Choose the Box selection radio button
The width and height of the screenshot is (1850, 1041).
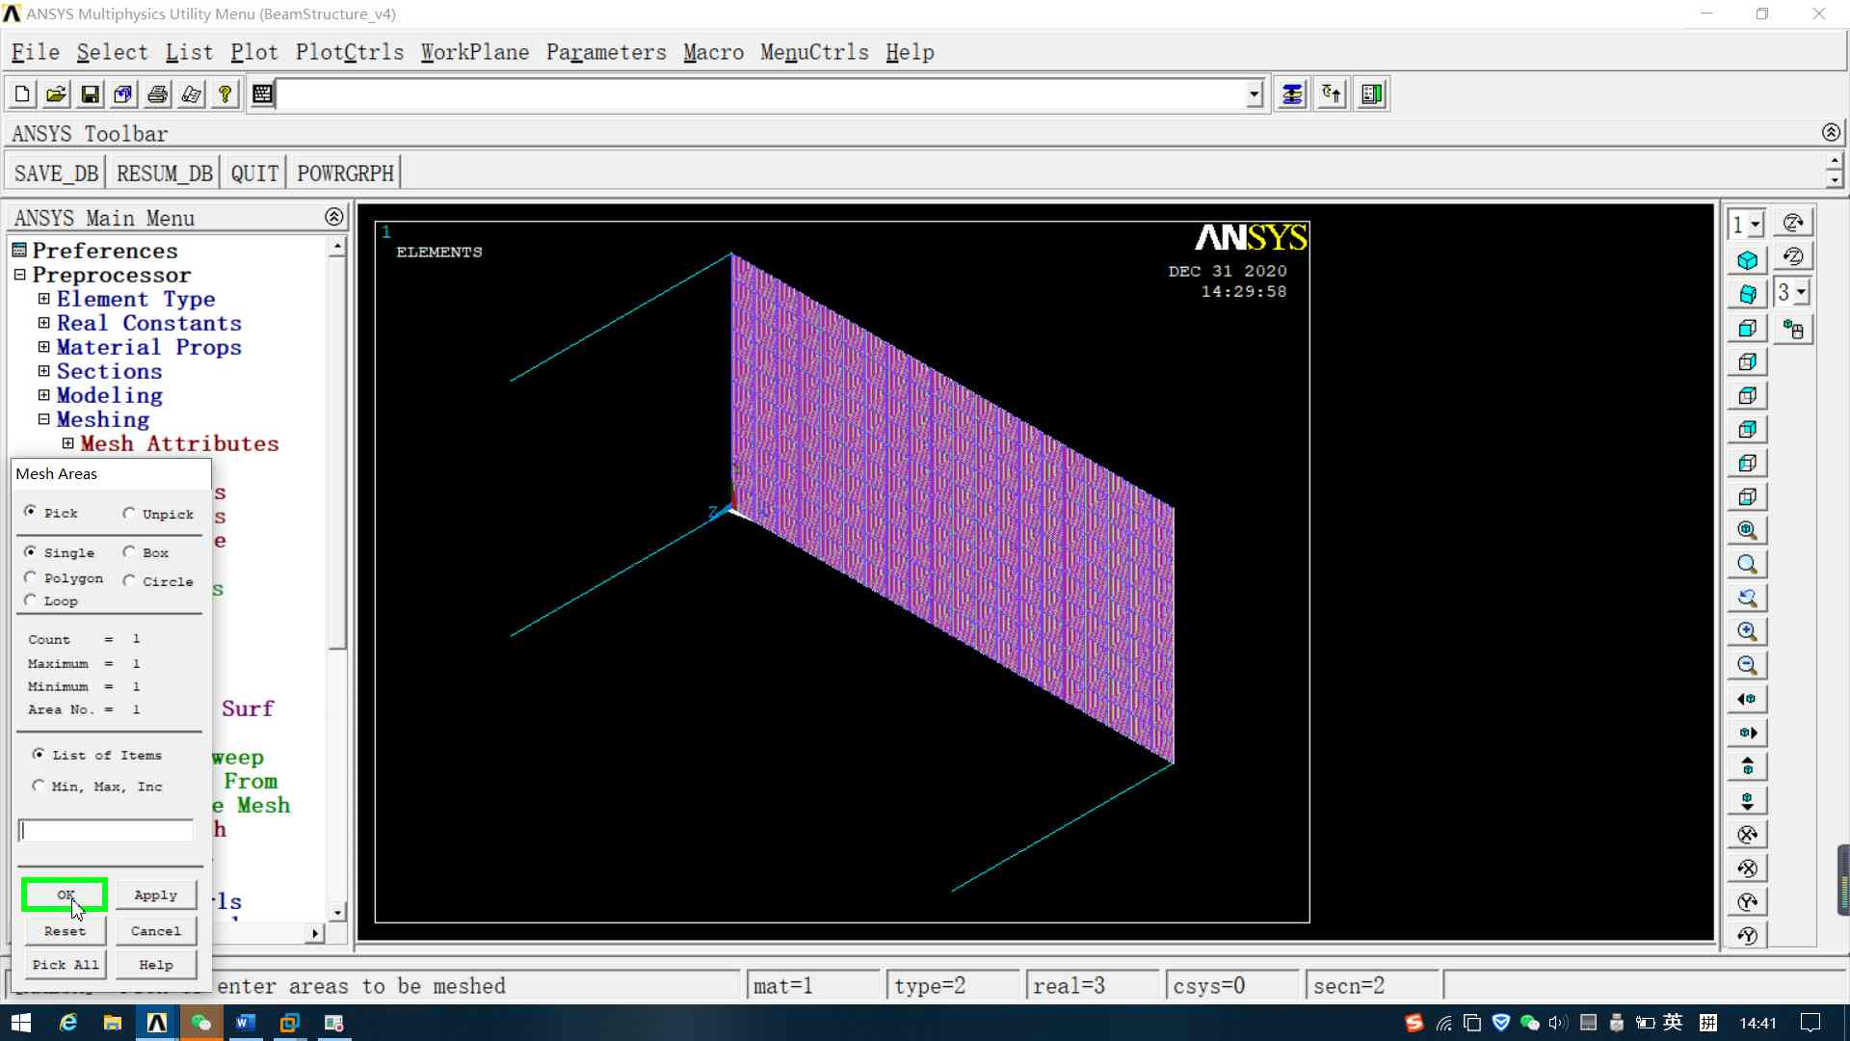pyautogui.click(x=129, y=552)
